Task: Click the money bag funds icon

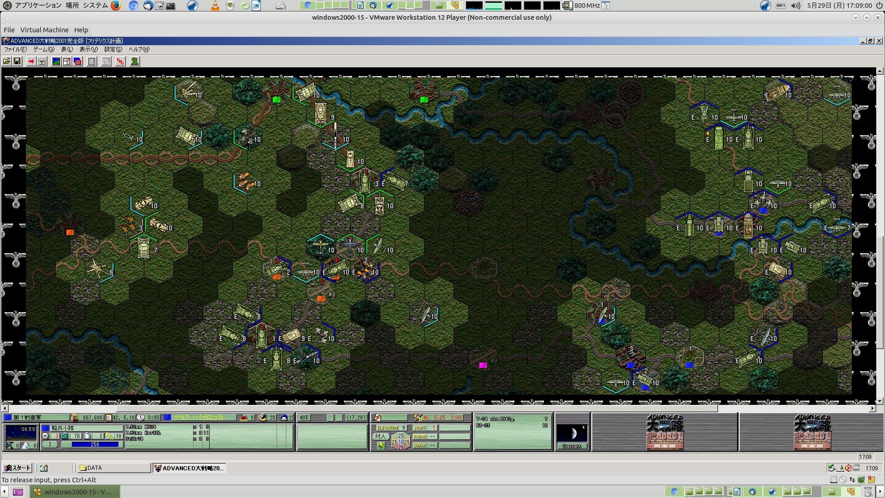Action: point(74,418)
